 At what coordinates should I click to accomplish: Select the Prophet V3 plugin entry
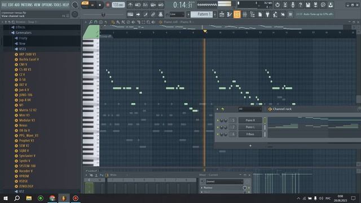[x=27, y=140]
